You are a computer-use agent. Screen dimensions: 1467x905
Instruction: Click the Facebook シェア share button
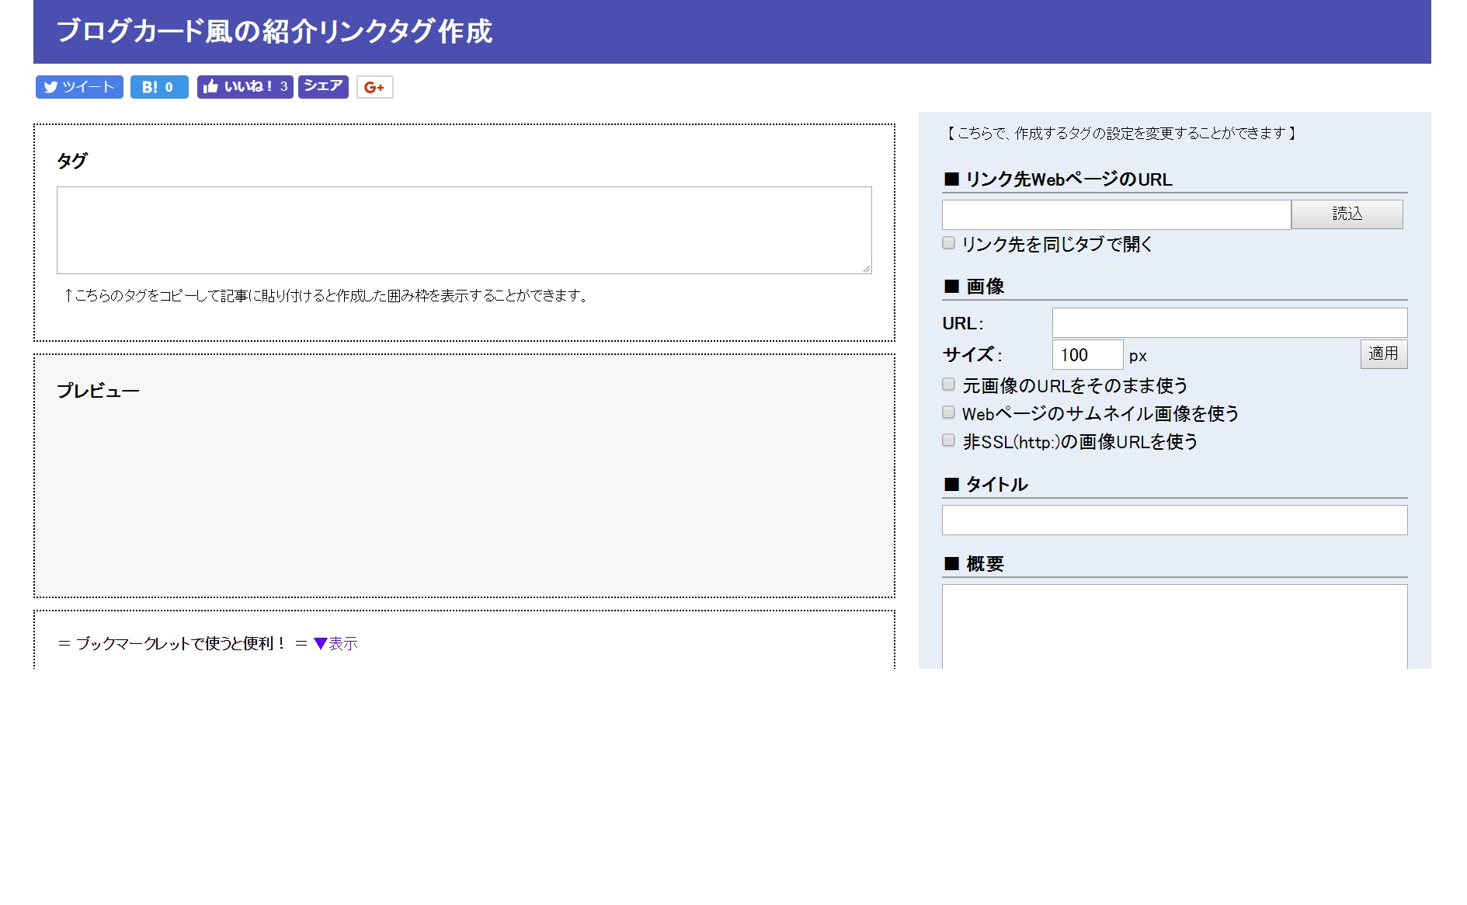click(323, 86)
